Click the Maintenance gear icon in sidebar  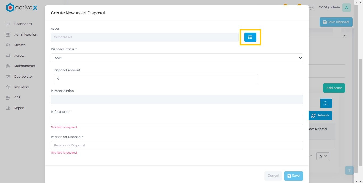click(8, 66)
